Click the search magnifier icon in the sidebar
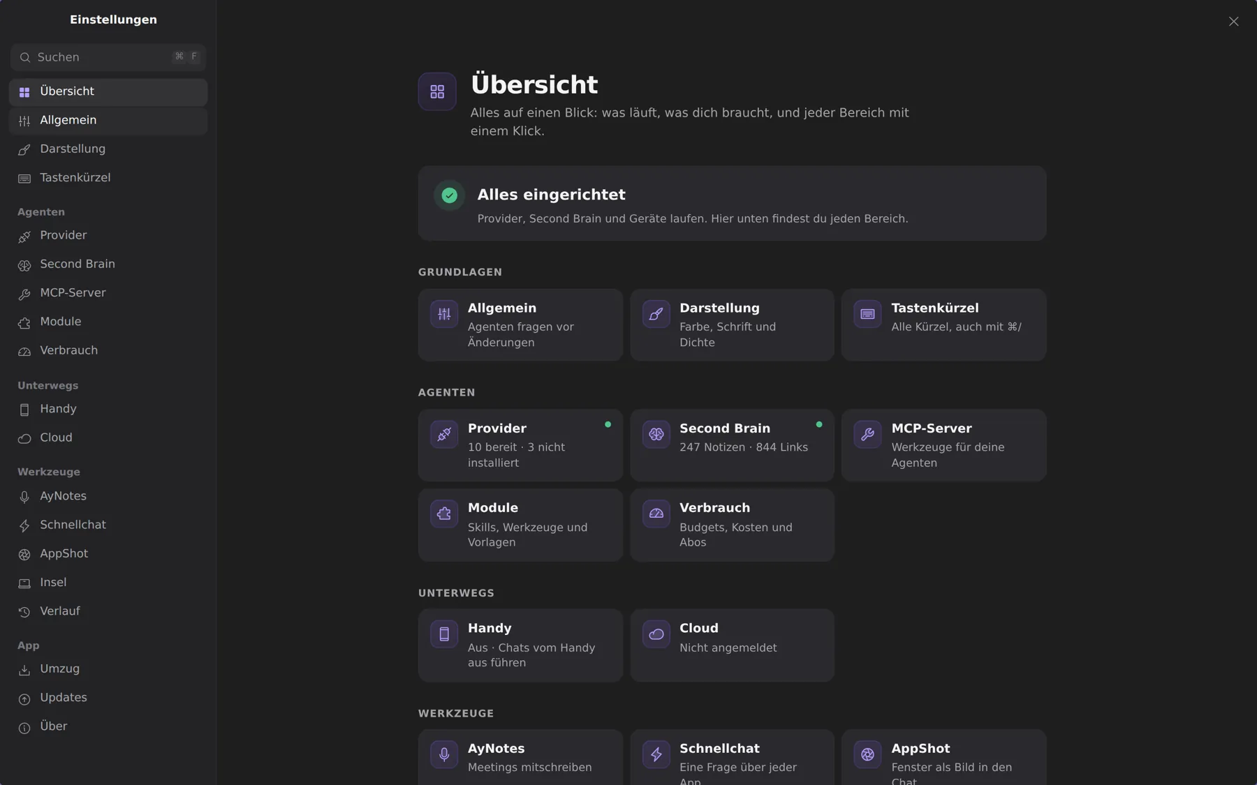This screenshot has width=1257, height=785. click(x=25, y=57)
